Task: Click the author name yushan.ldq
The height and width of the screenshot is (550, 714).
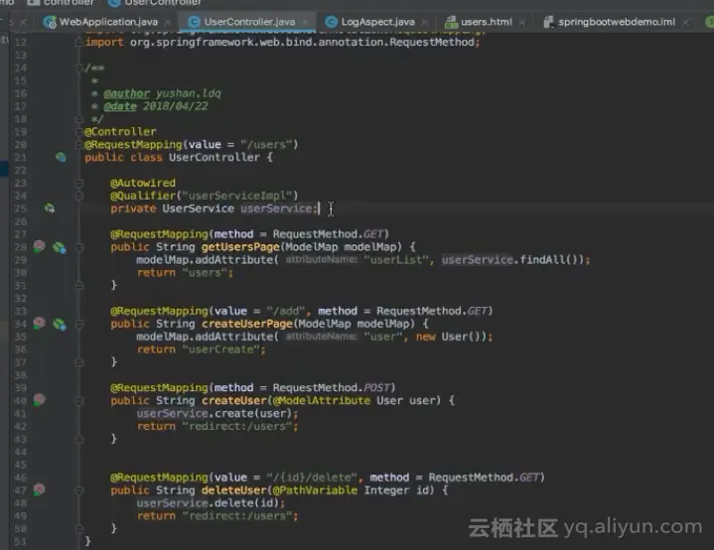Action: [x=189, y=93]
